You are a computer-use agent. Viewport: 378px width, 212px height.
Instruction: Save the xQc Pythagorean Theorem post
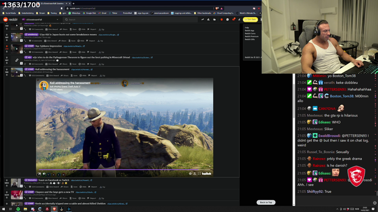(x=73, y=64)
